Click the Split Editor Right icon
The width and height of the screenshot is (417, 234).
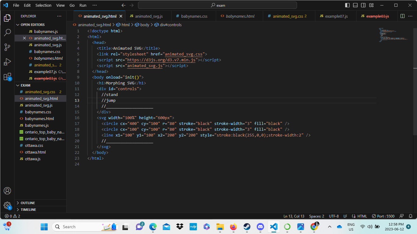(x=402, y=16)
